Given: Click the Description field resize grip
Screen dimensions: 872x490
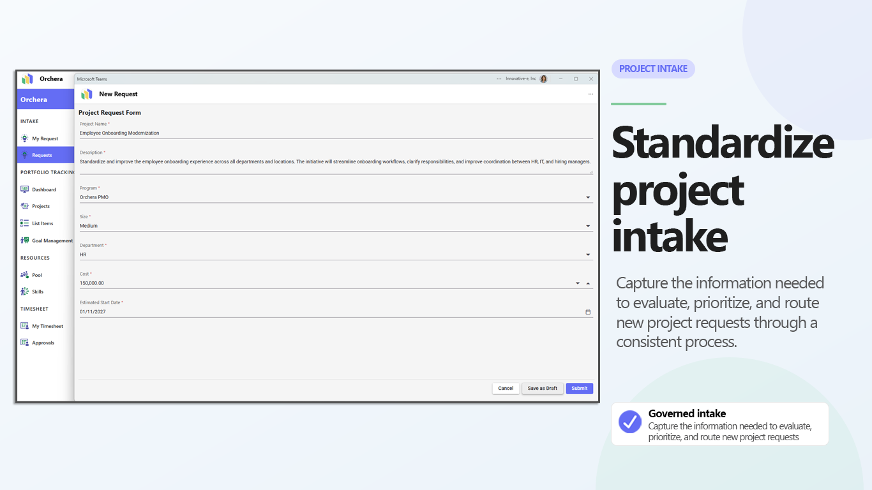Looking at the screenshot, I should (590, 172).
